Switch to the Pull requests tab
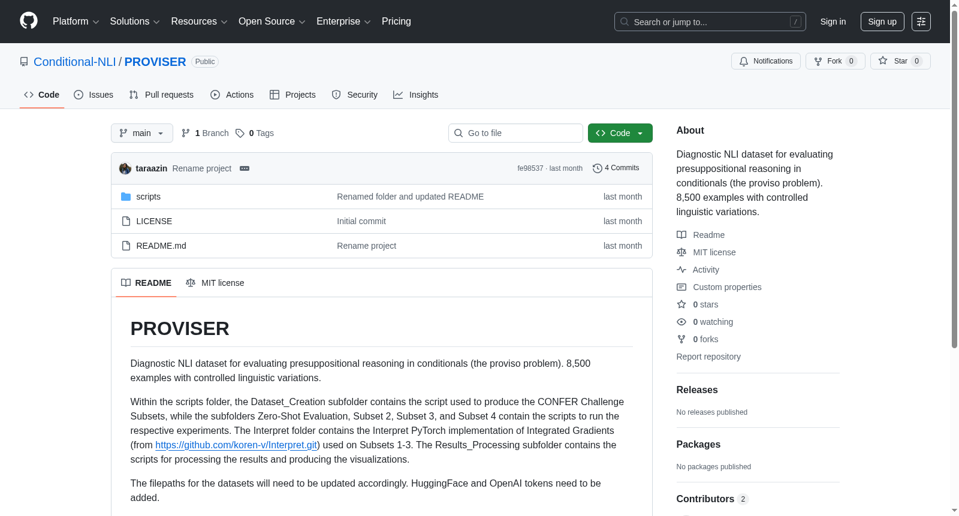Screen dimensions: 959x516 click(161, 95)
